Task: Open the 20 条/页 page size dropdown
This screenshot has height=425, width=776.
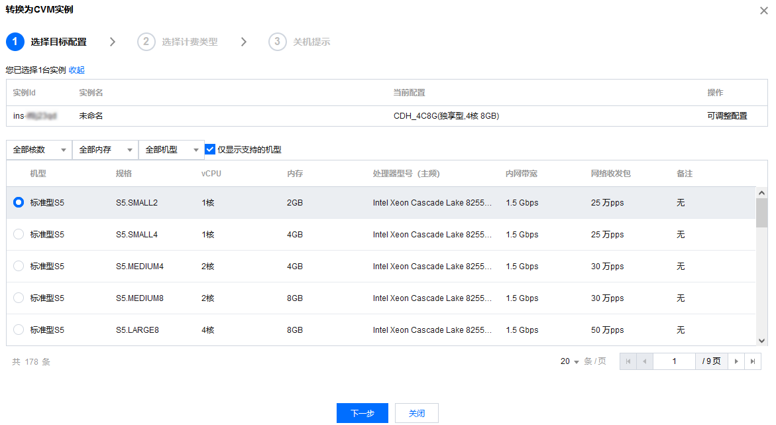Action: pos(570,361)
